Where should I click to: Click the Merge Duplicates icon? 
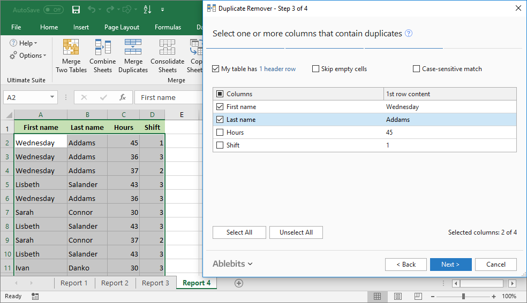[x=133, y=47]
